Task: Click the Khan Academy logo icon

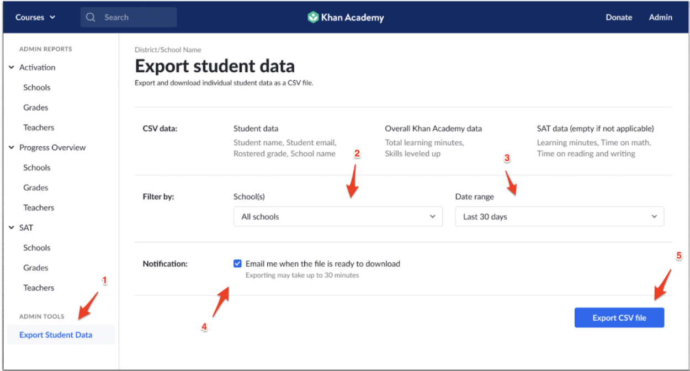Action: [x=313, y=17]
